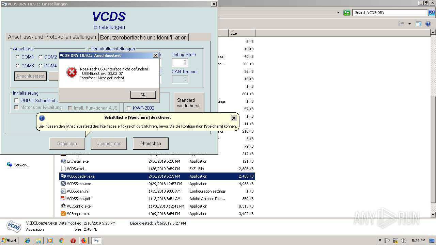
Task: Sort files by the Size column header
Action: click(x=242, y=33)
